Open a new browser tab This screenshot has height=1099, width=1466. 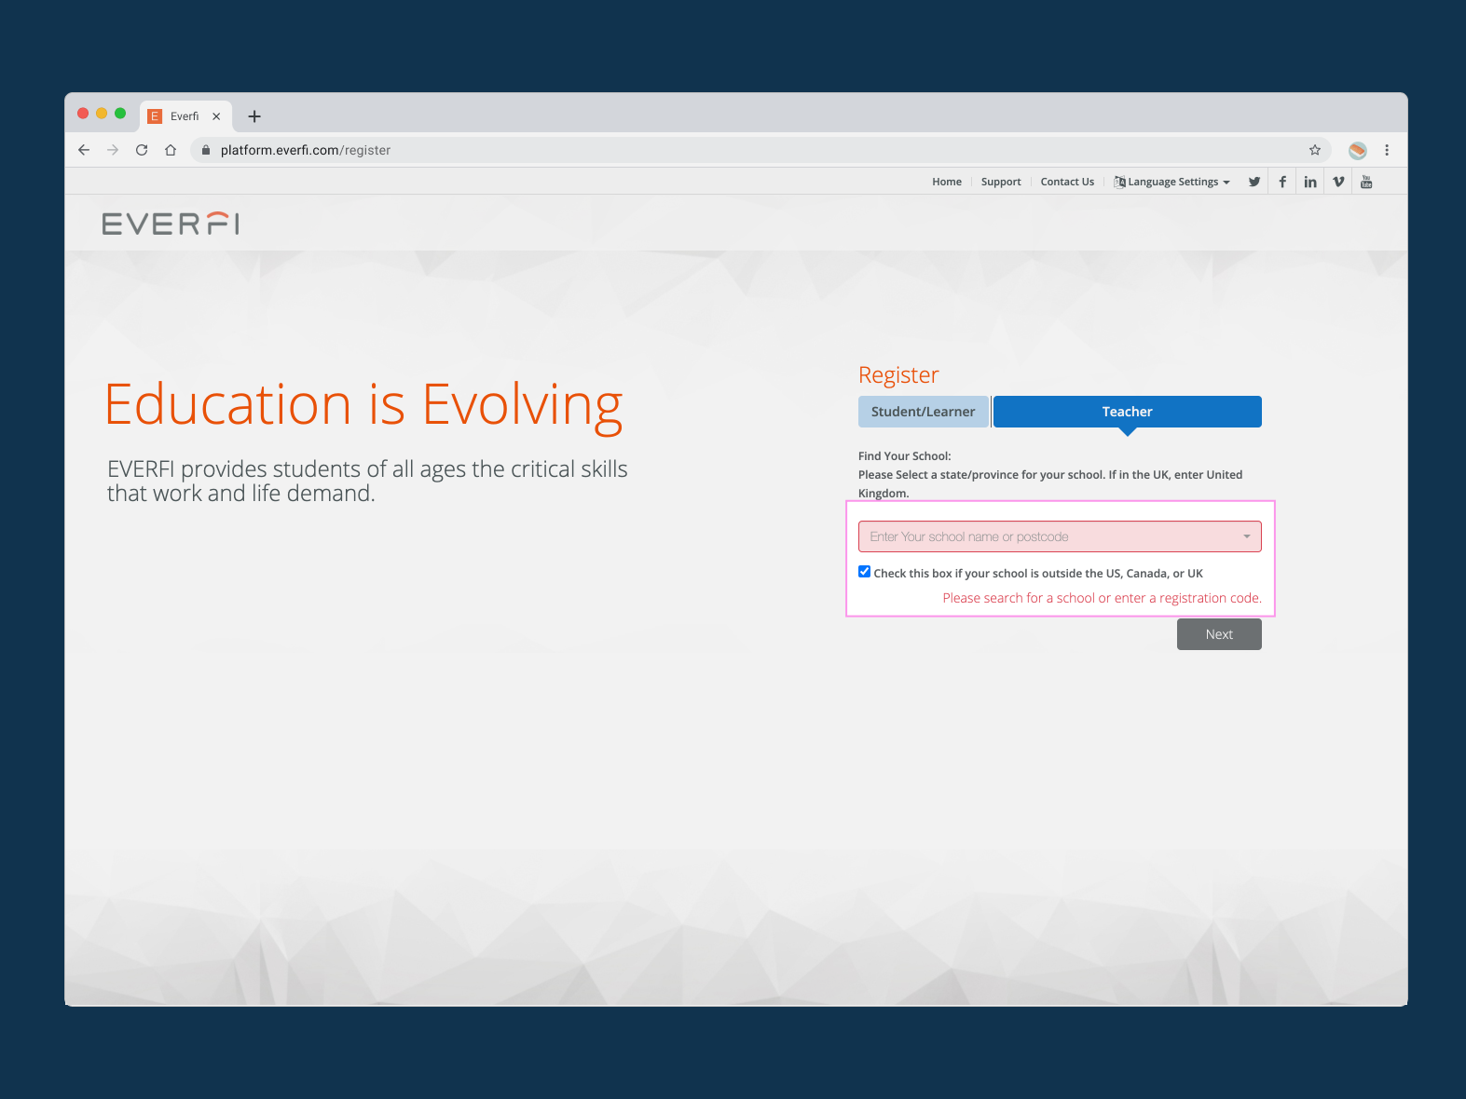pos(254,116)
